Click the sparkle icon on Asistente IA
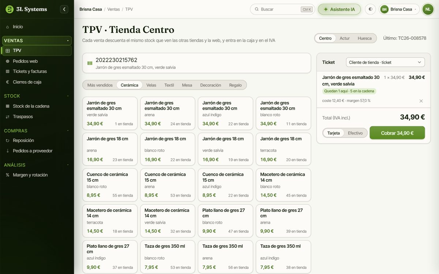439x274 pixels. [326, 9]
